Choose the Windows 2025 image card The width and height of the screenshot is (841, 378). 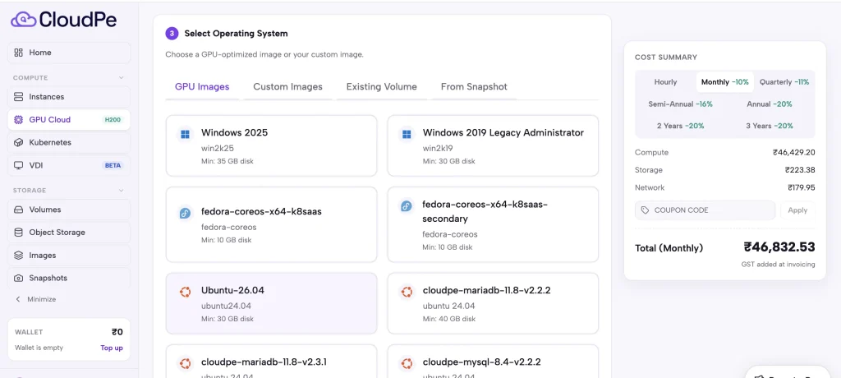[x=271, y=145]
